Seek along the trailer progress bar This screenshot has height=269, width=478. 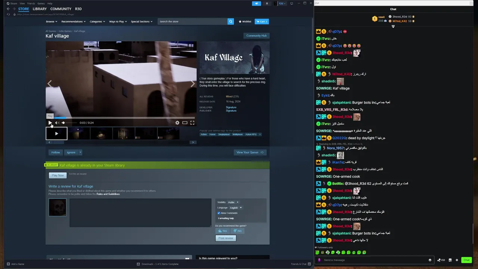click(x=121, y=117)
